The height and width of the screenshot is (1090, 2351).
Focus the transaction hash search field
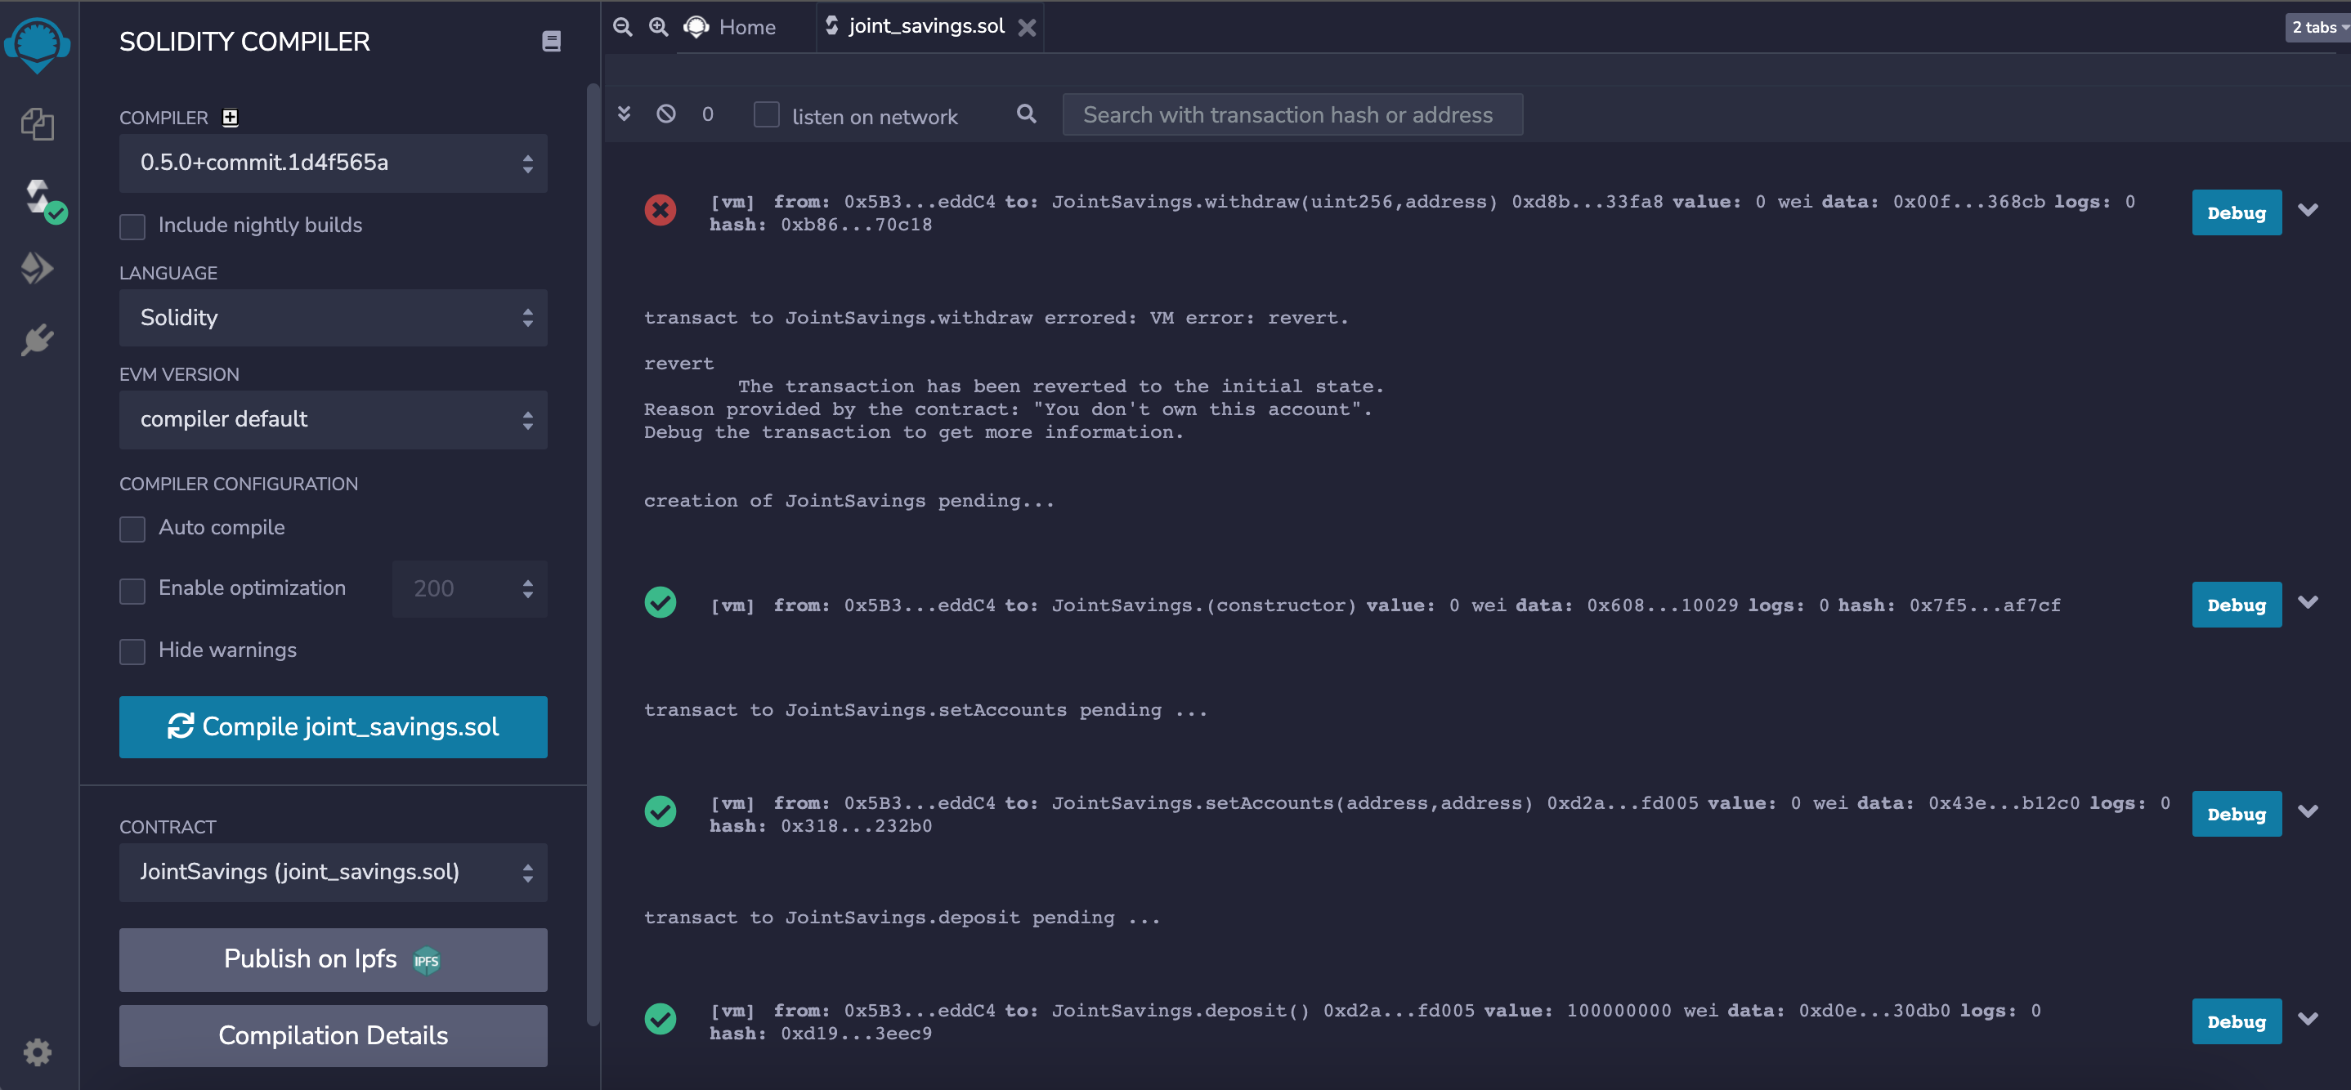(1292, 115)
